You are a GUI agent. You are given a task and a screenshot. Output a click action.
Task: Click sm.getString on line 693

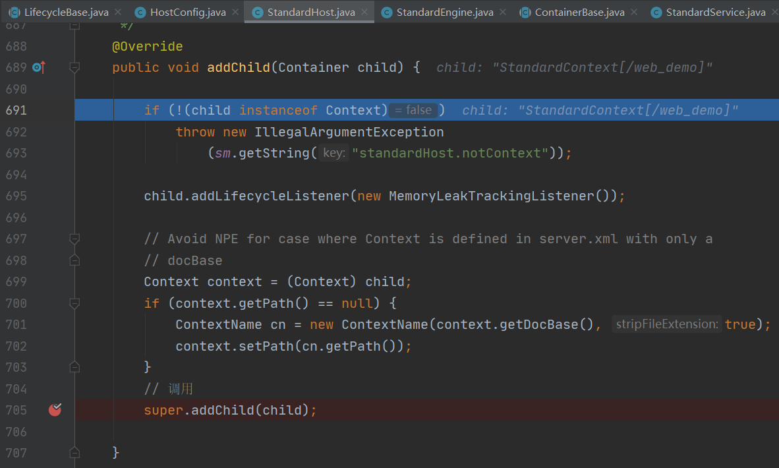click(x=262, y=154)
